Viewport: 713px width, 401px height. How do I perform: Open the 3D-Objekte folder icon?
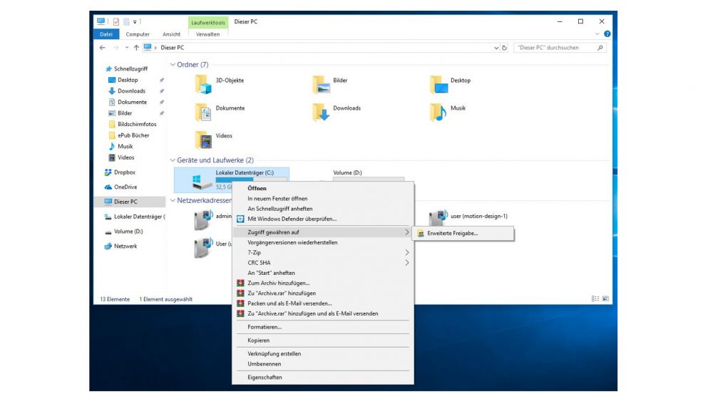(205, 85)
